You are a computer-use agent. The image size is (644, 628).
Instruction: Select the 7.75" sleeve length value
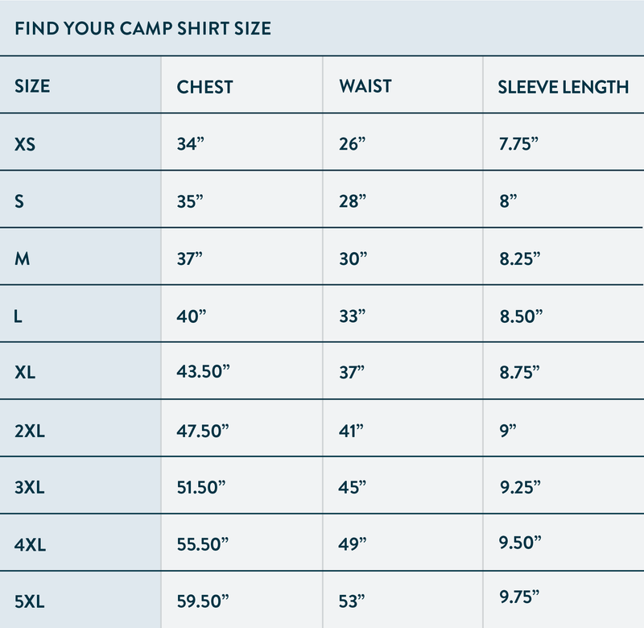tap(519, 144)
